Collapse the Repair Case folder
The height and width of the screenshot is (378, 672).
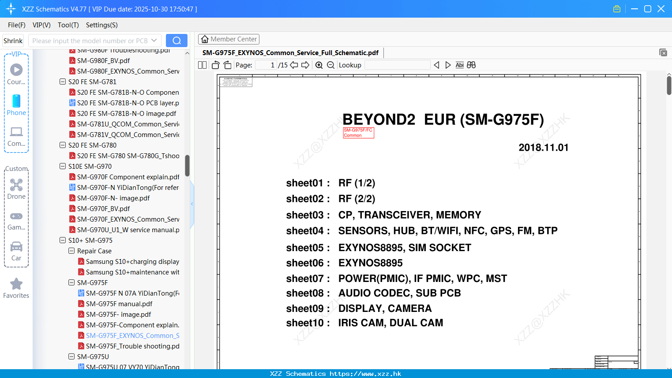(x=71, y=251)
